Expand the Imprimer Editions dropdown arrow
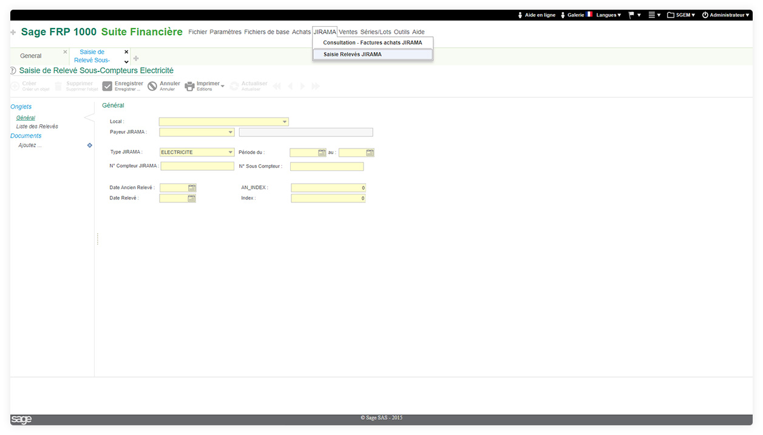This screenshot has height=435, width=763. tap(223, 86)
